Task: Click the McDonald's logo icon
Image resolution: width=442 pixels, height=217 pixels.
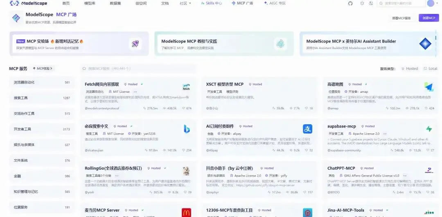Action: click(186, 213)
